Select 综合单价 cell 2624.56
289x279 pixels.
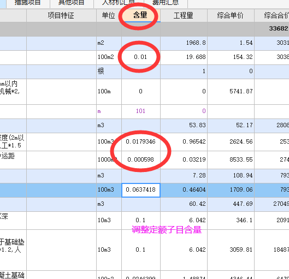(231, 142)
